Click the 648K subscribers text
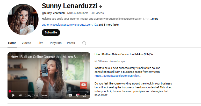The width and height of the screenshot is (201, 106). click(78, 13)
